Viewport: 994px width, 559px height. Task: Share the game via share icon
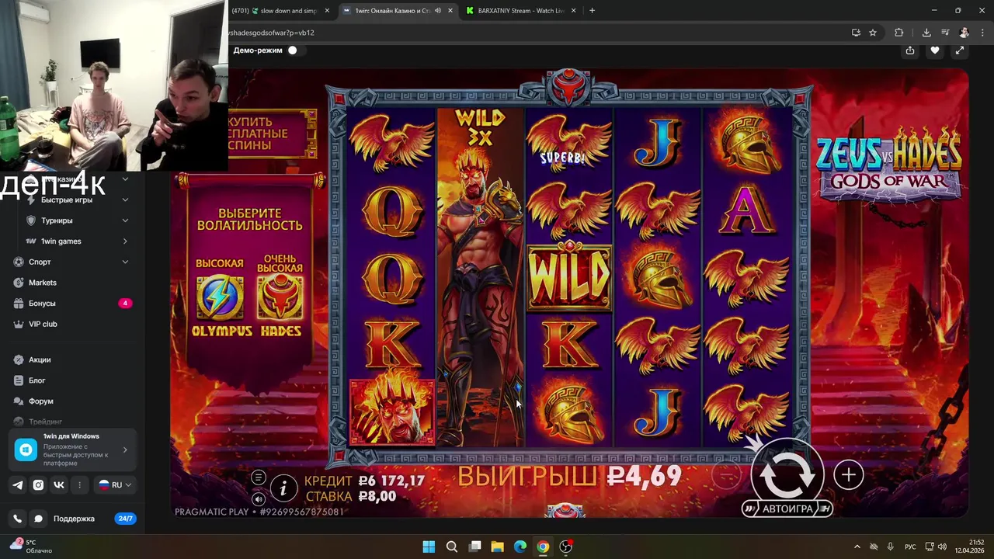[x=910, y=50]
